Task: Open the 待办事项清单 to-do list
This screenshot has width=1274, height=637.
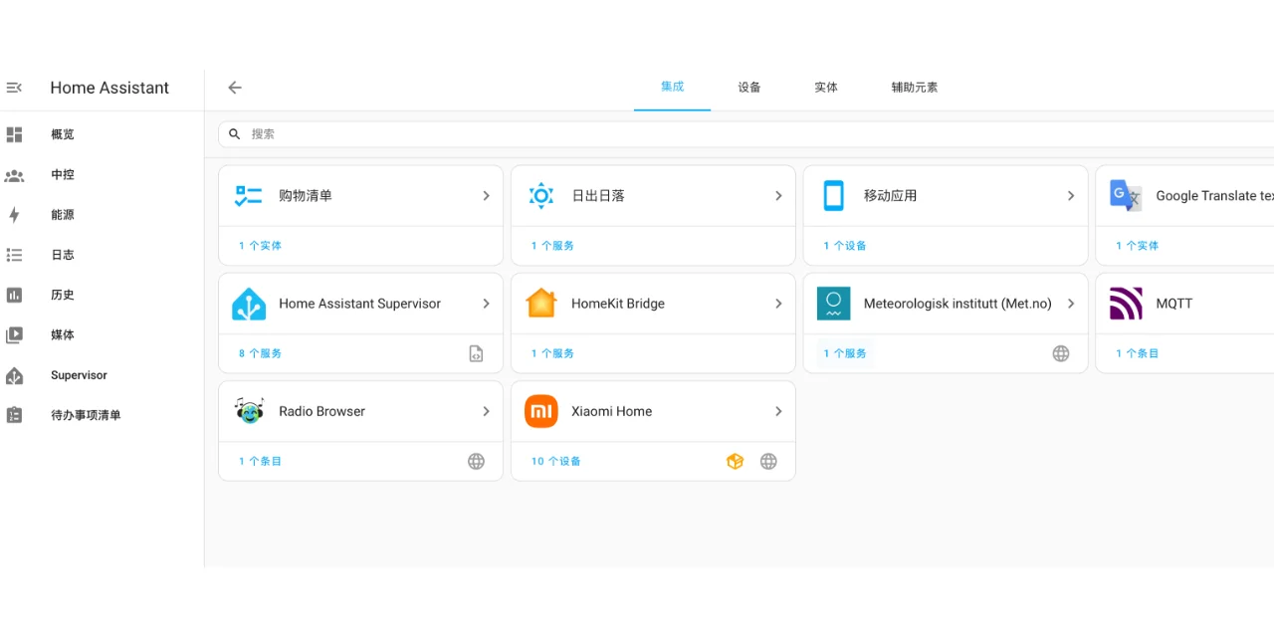Action: click(14, 415)
